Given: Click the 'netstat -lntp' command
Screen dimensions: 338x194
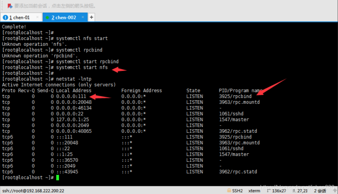Looking at the screenshot, I should 74,79.
